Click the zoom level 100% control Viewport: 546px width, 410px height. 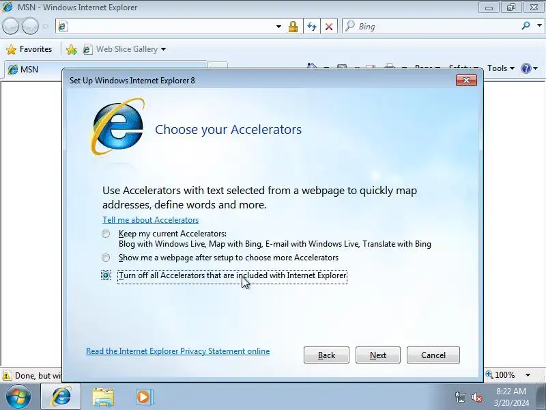[500, 375]
